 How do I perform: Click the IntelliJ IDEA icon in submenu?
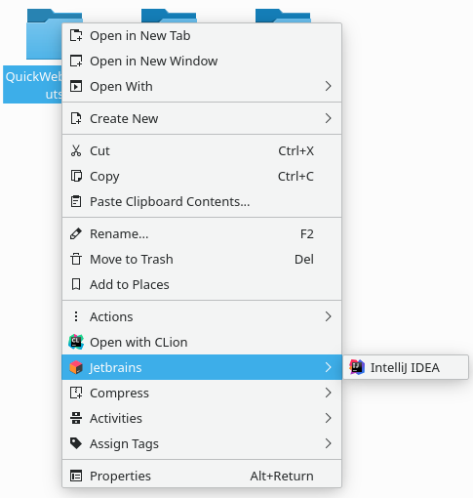click(x=357, y=367)
